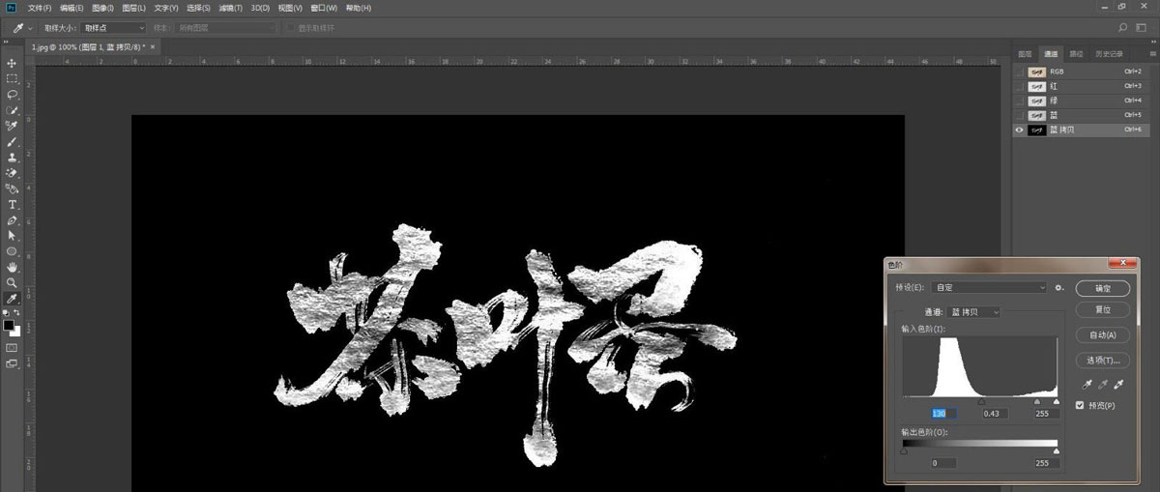
Task: Uncheck the 预览(P) preview checkbox
Action: [1081, 406]
